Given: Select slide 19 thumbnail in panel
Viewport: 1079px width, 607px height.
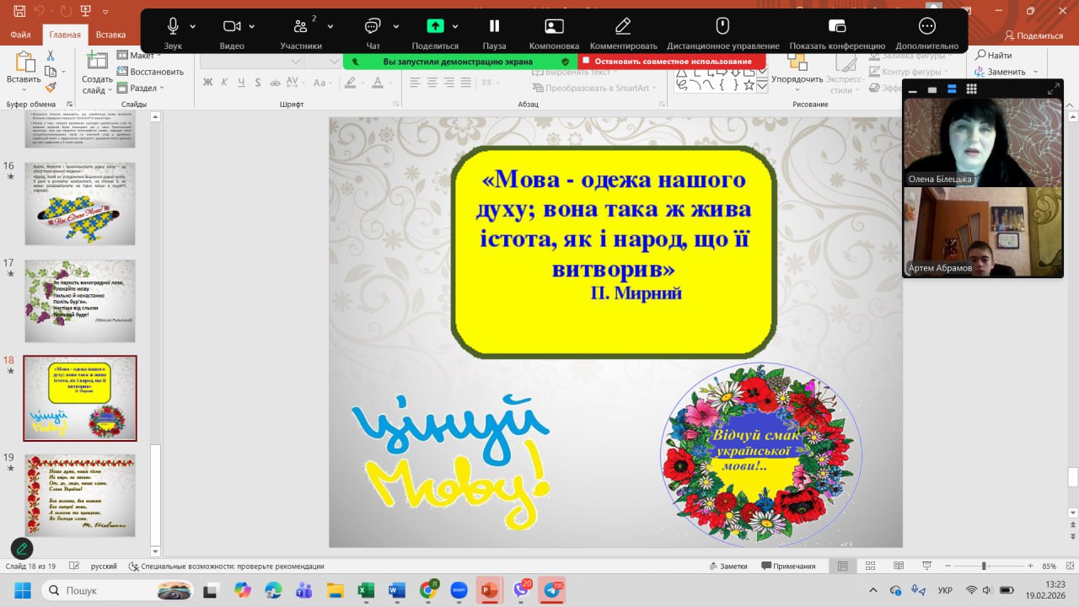Looking at the screenshot, I should 80,495.
